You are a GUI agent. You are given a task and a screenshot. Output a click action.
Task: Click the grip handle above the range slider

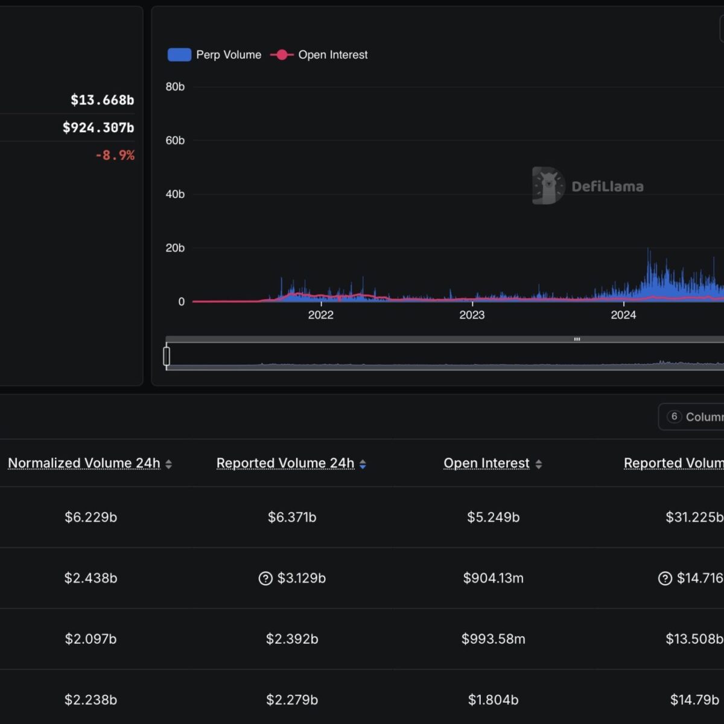pos(577,339)
